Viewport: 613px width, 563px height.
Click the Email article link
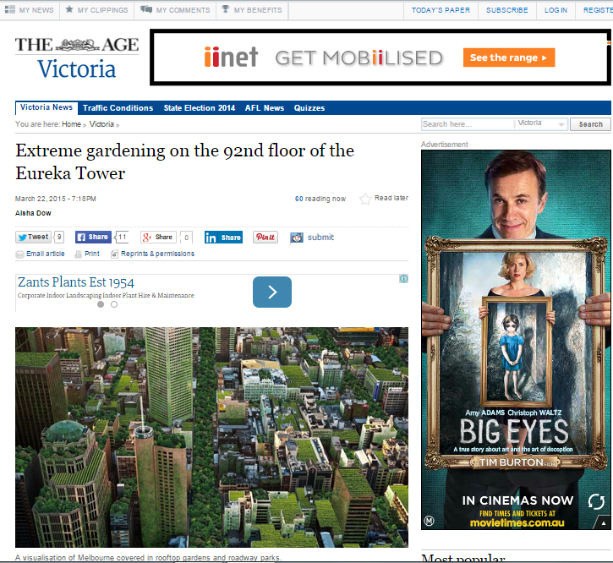click(x=46, y=254)
